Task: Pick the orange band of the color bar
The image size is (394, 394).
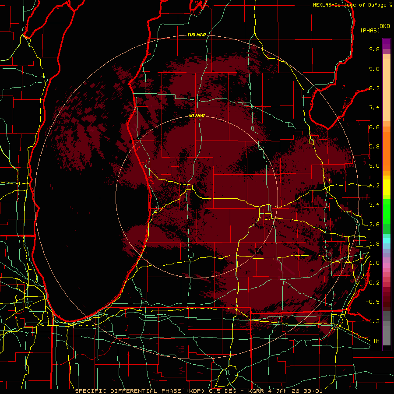Action: [x=387, y=151]
